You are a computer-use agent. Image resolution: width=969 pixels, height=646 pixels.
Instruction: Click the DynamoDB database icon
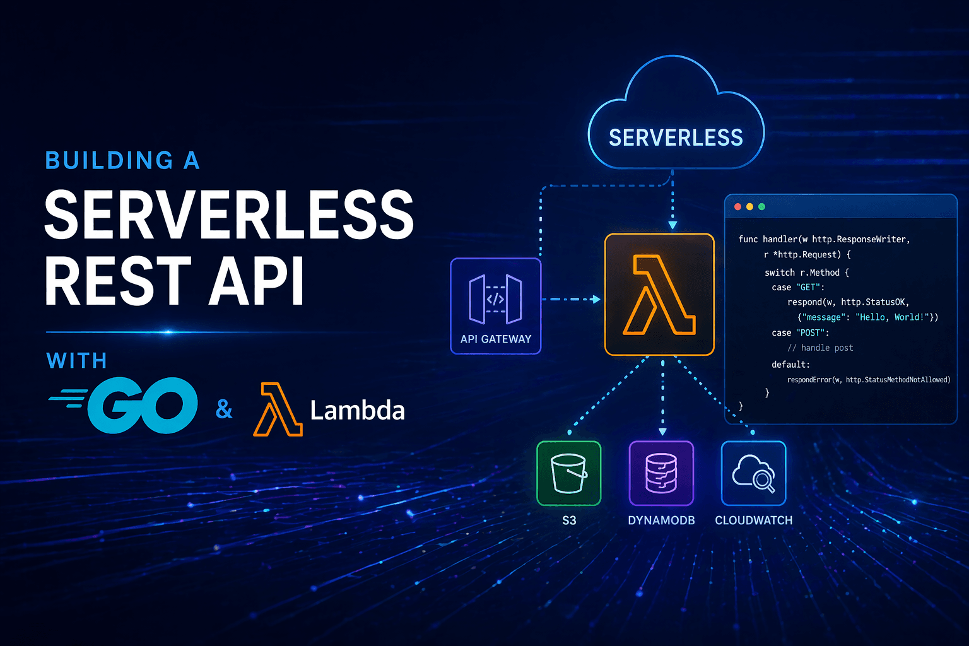tap(661, 473)
